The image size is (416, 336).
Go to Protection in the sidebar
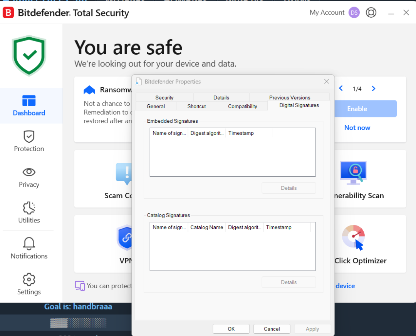(x=29, y=141)
